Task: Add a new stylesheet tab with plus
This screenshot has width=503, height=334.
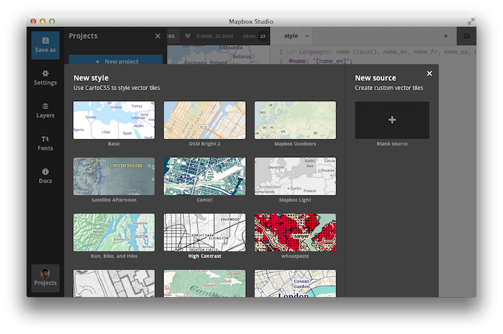Action: tap(446, 36)
